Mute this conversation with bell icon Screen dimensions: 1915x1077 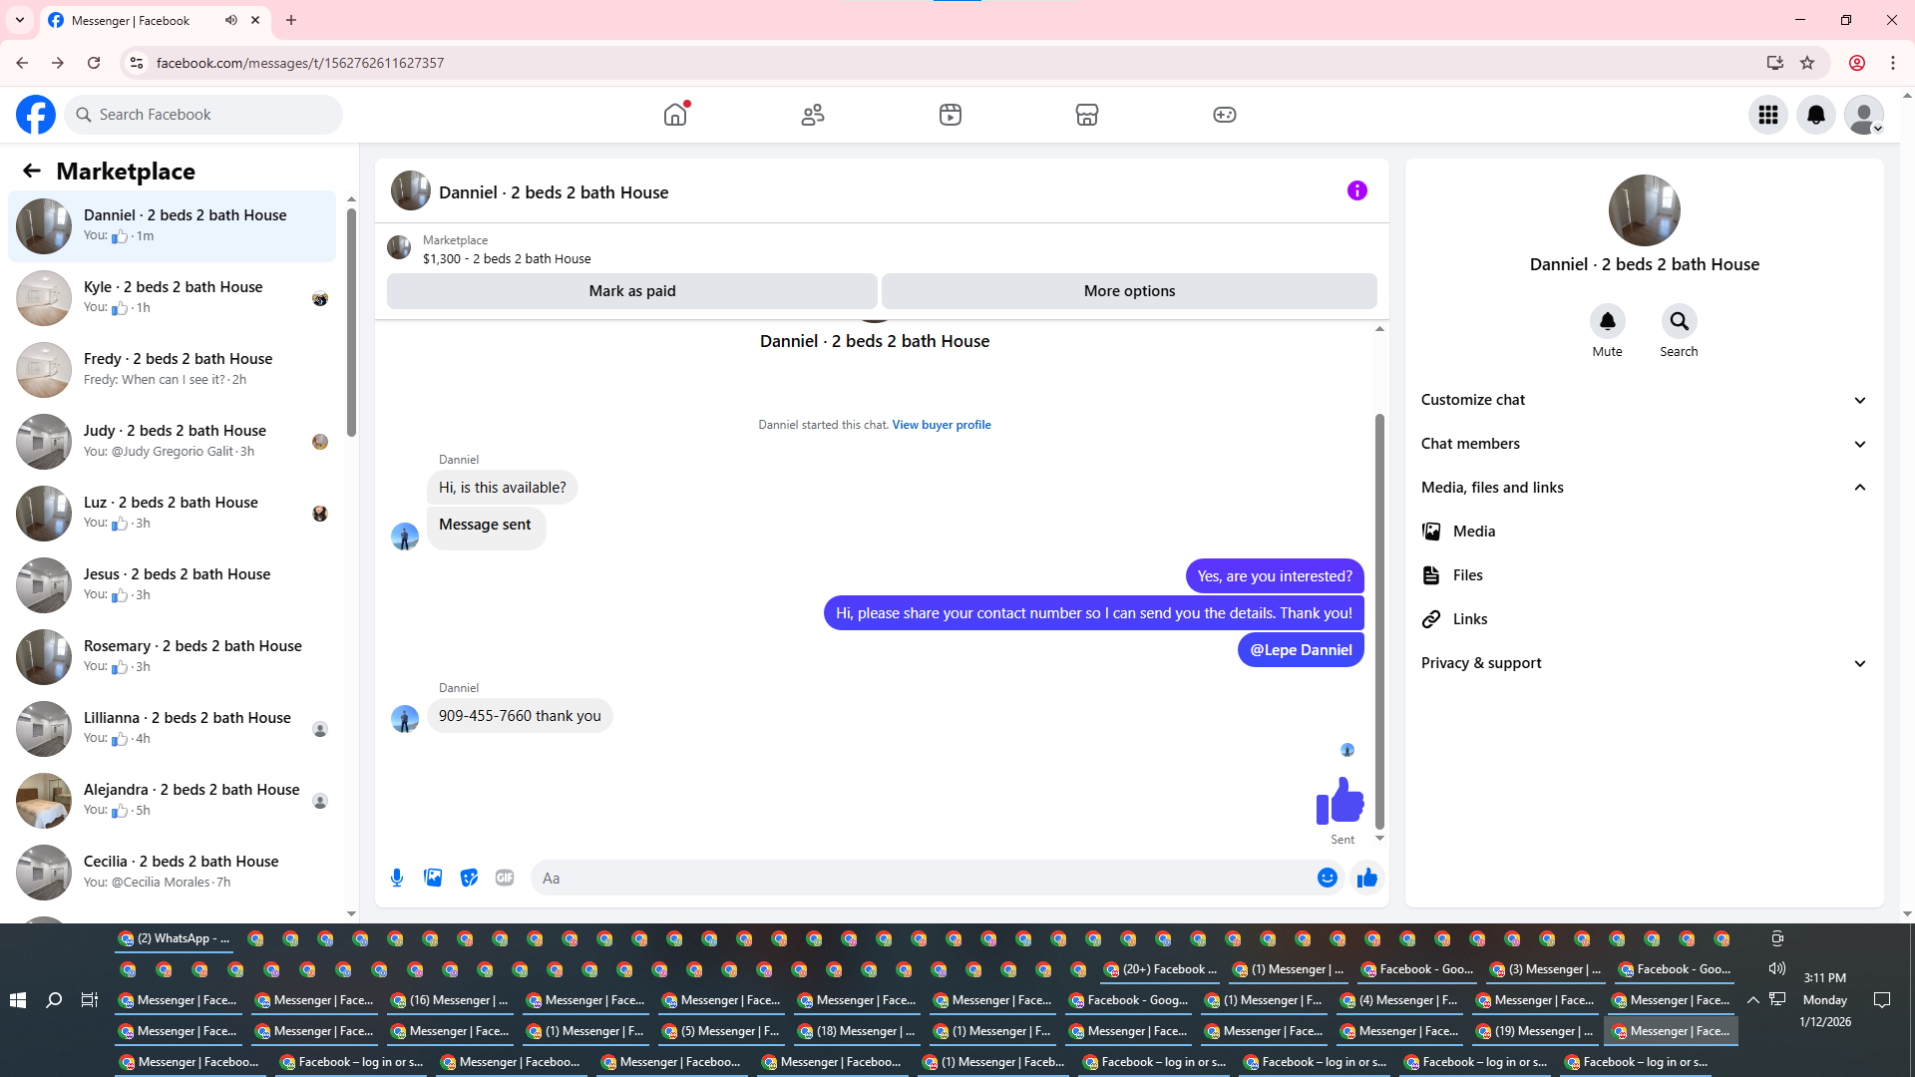(1607, 321)
